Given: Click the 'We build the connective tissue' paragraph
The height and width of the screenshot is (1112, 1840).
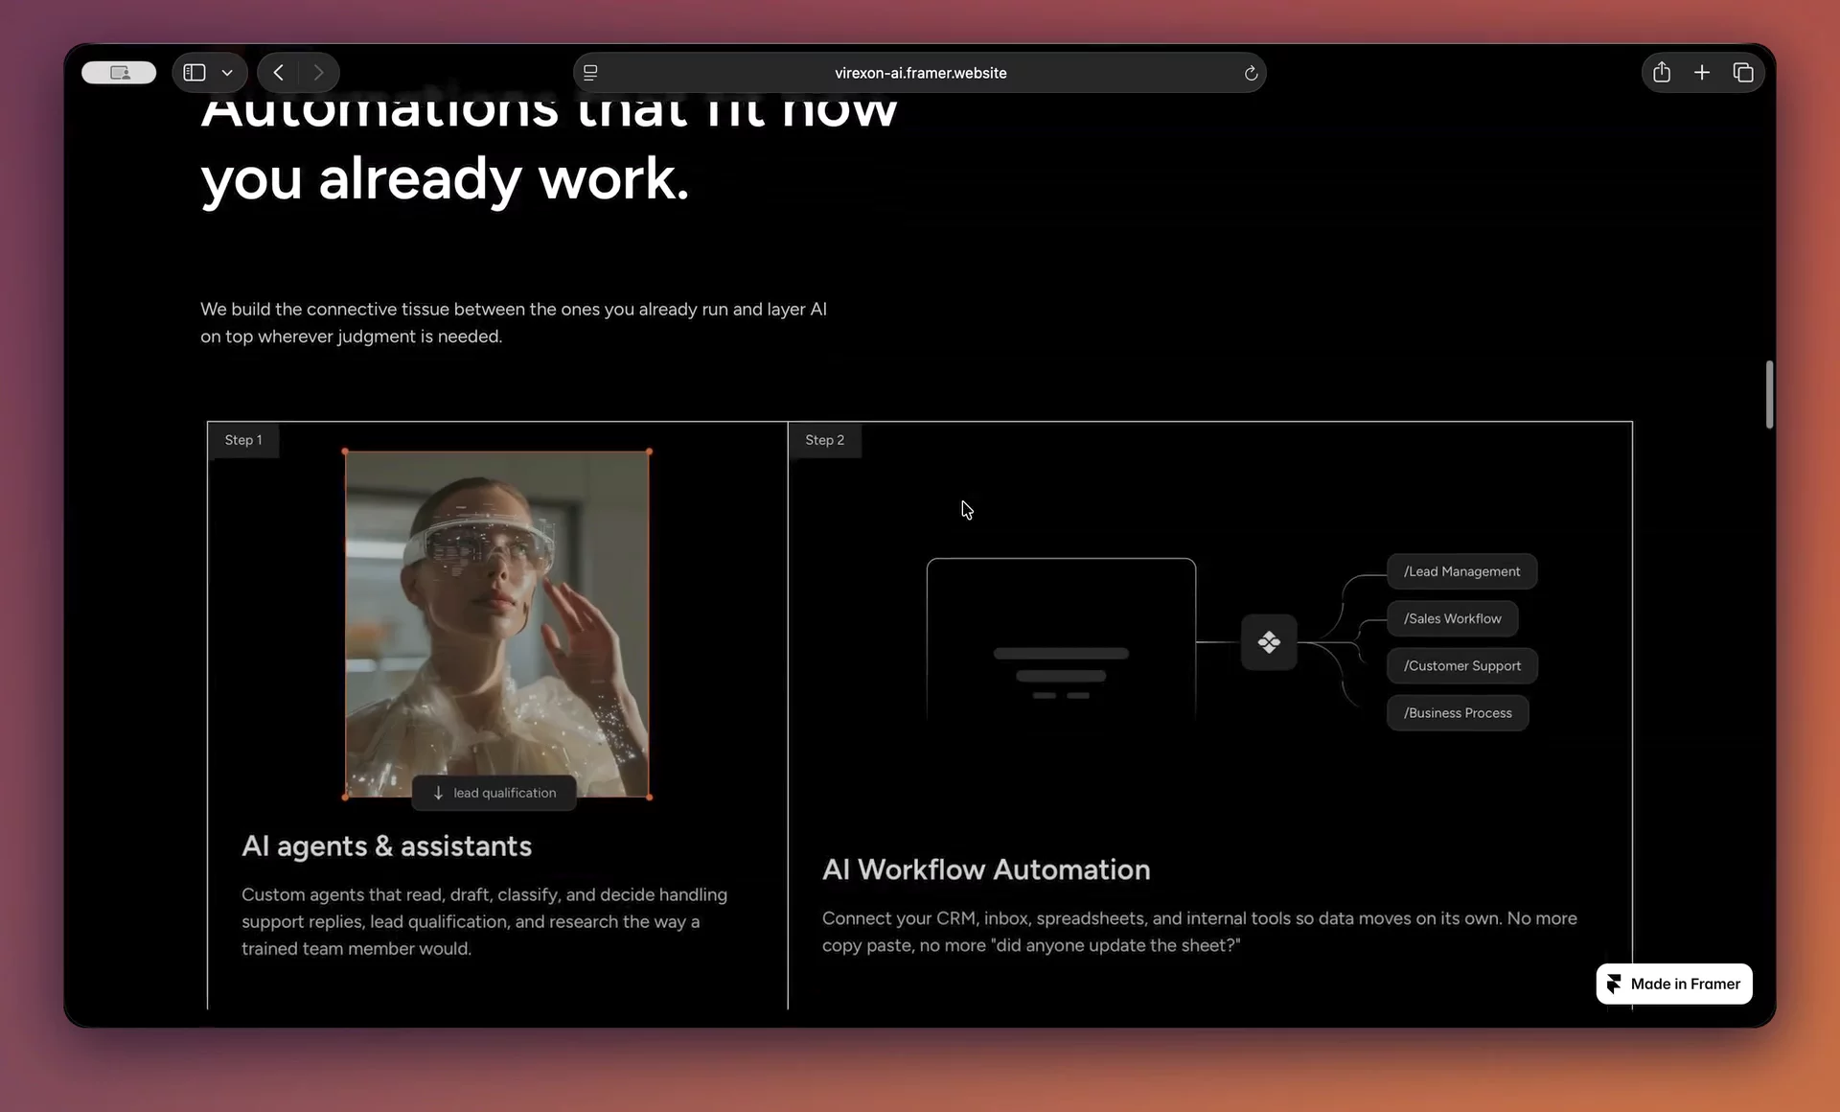Looking at the screenshot, I should tap(514, 322).
